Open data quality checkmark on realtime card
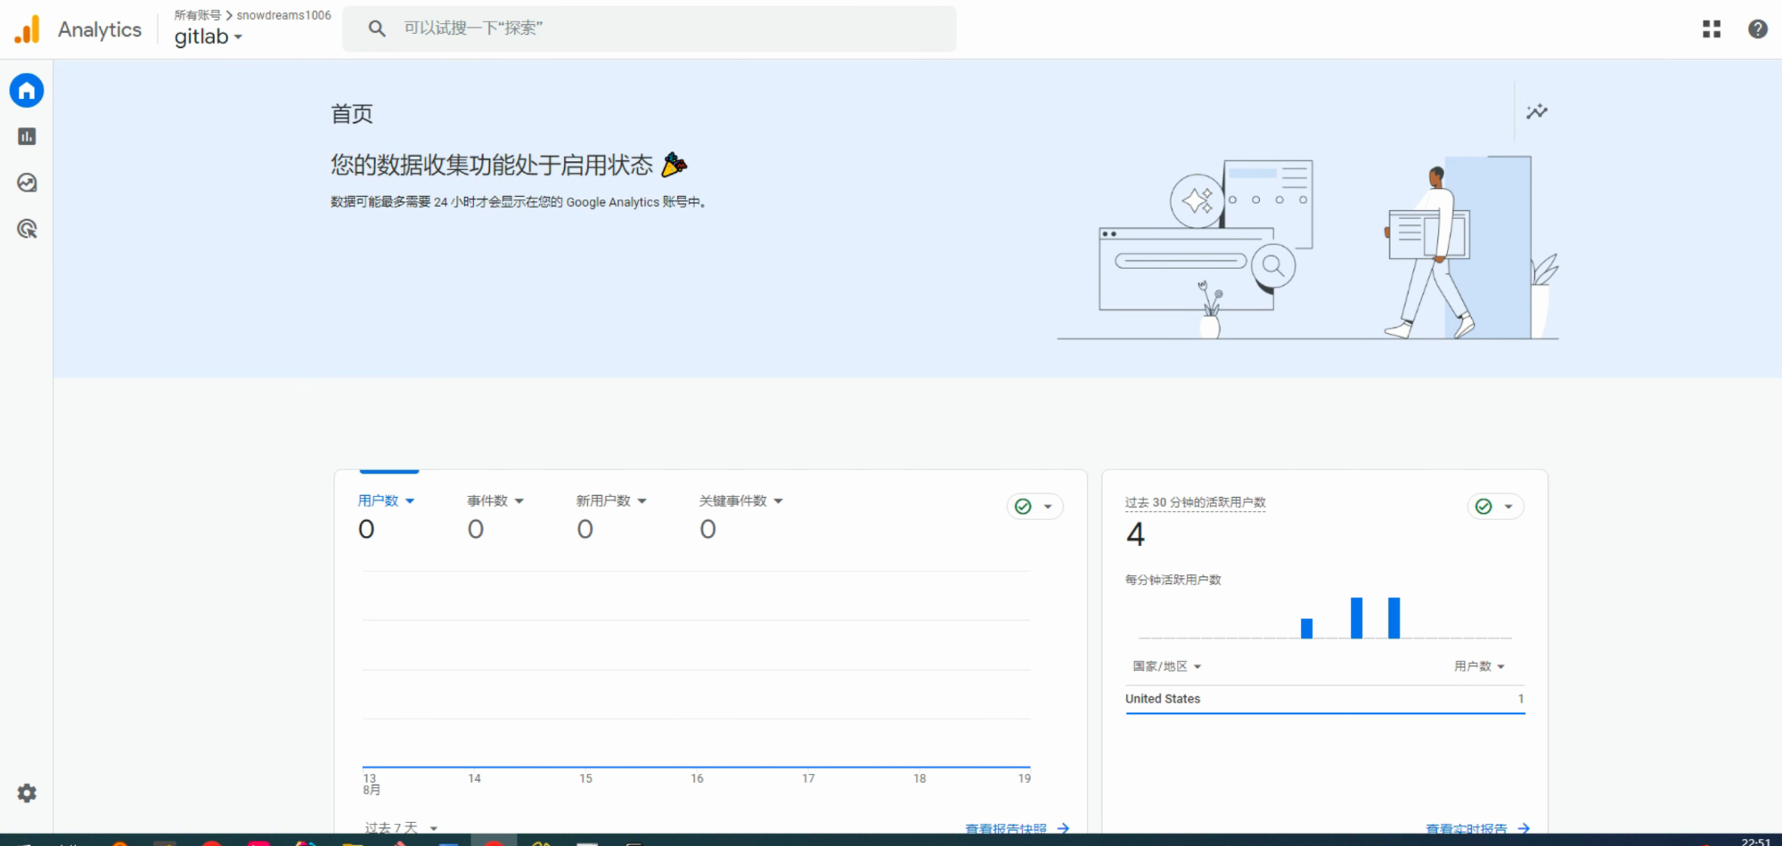This screenshot has width=1782, height=846. [x=1494, y=506]
